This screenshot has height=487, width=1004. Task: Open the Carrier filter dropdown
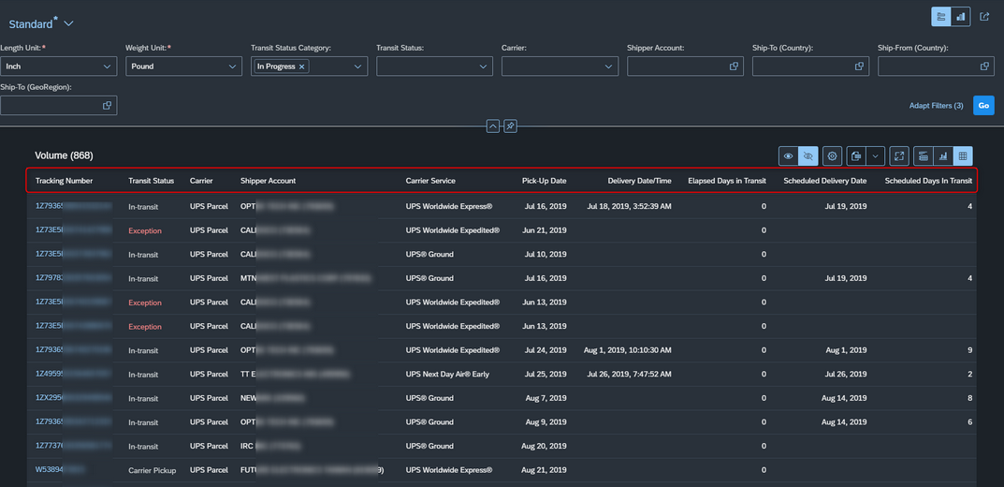pos(608,66)
